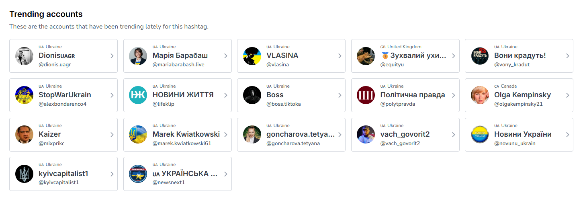583x201 pixels.
Task: Click the kyivcapitalist1 trident avatar icon
Action: 24,174
